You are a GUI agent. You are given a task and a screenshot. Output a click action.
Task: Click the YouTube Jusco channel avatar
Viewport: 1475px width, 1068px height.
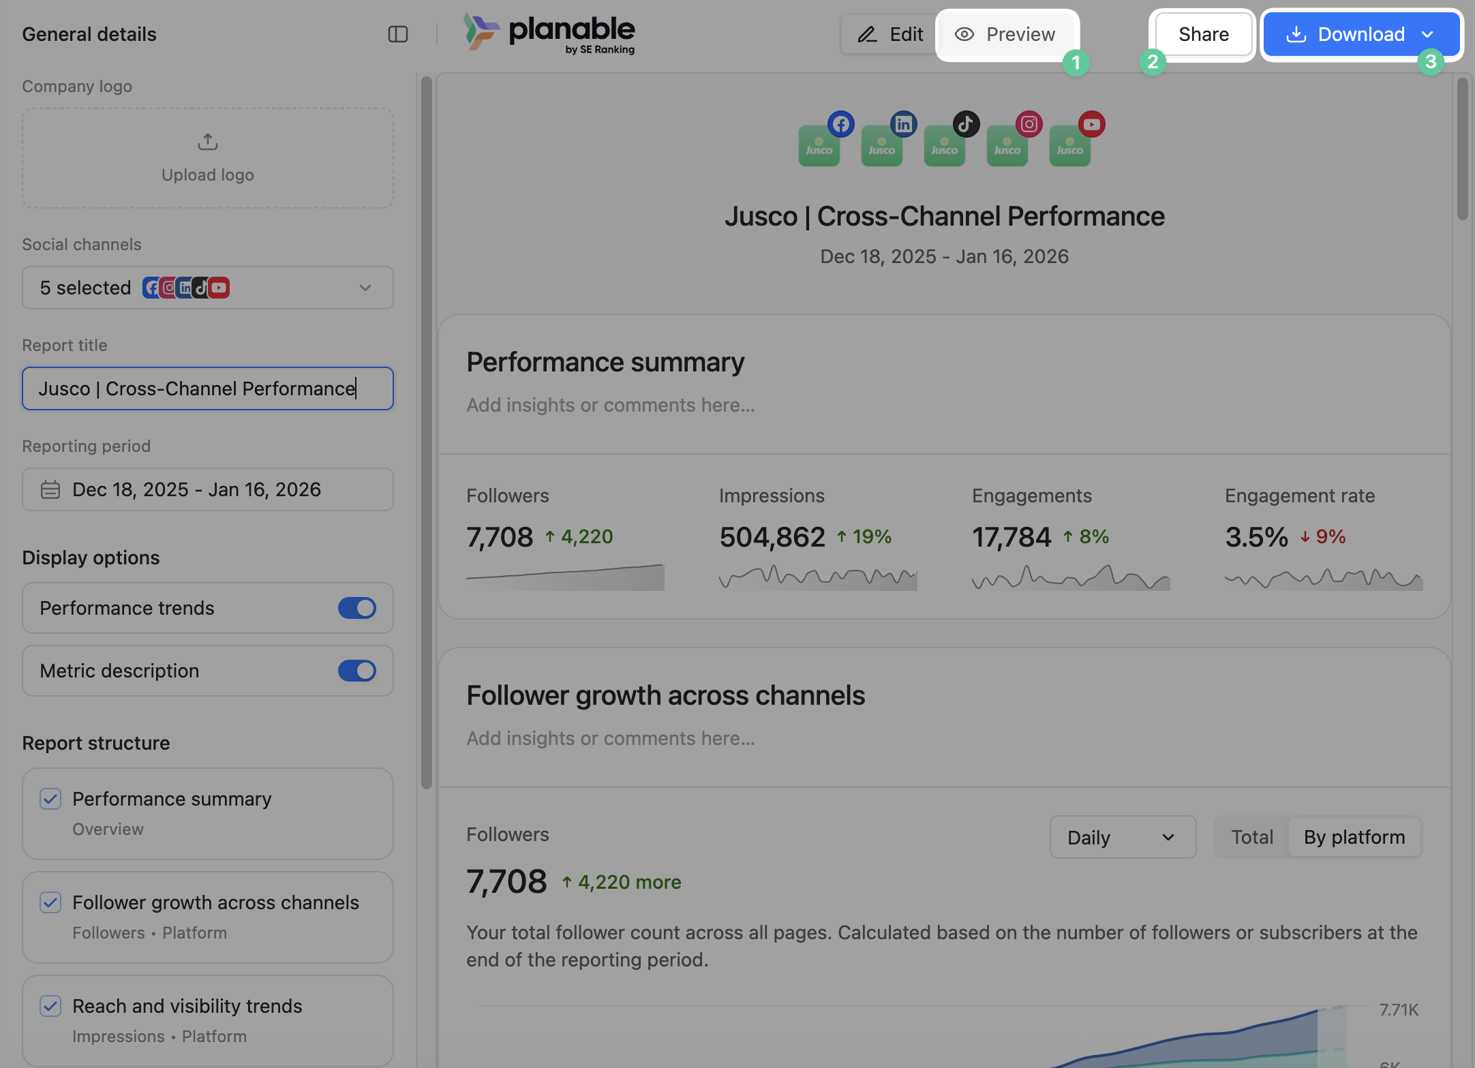[1070, 145]
